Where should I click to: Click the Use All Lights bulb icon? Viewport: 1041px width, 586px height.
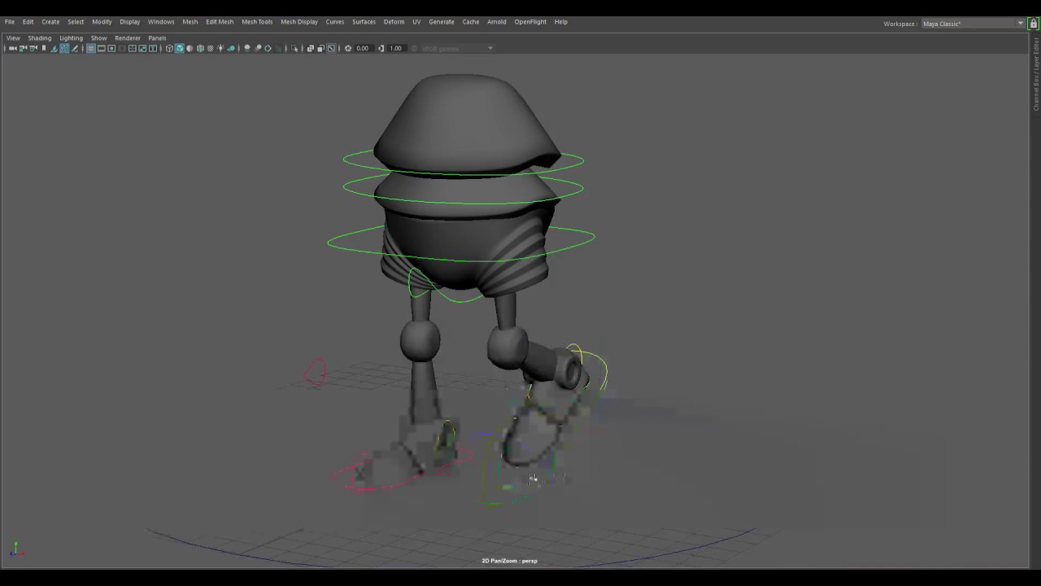pyautogui.click(x=220, y=48)
